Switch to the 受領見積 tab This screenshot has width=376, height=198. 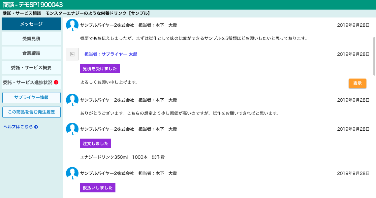coord(31,39)
